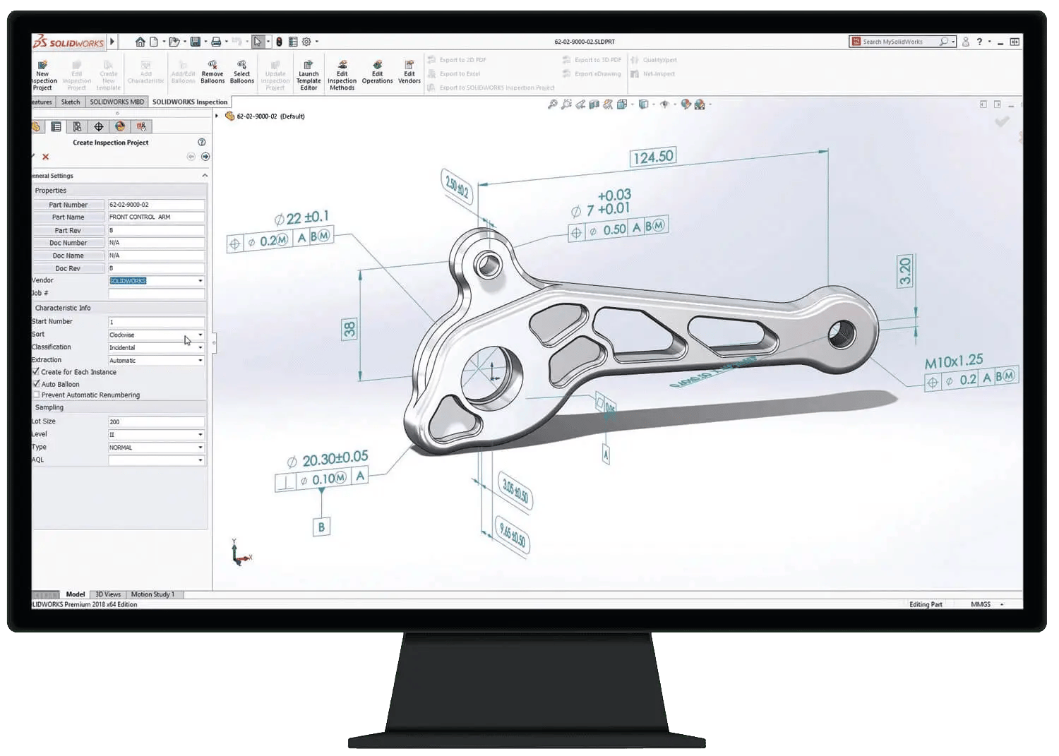Click the Section View icon
Image resolution: width=1059 pixels, height=756 pixels.
tap(594, 104)
